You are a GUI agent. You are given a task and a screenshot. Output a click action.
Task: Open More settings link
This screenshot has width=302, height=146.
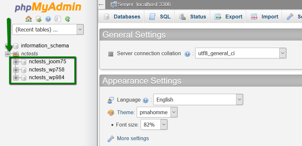[x=133, y=138]
